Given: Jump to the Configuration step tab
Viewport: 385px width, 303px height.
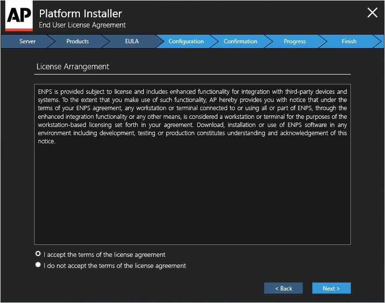Looking at the screenshot, I should [x=186, y=41].
